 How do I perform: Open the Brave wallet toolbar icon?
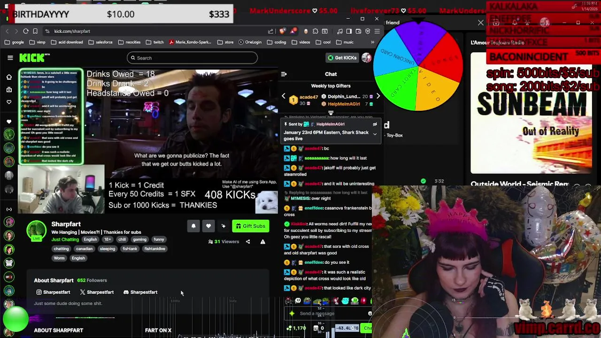(x=359, y=31)
